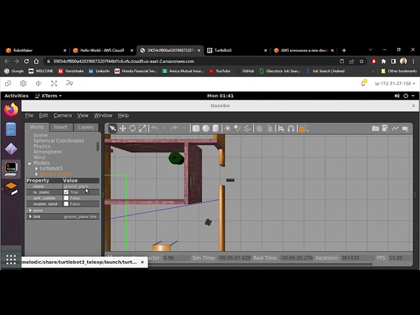Open the Files cabinet in the dock
Viewport: 420px width, 315px height.
coord(11,129)
